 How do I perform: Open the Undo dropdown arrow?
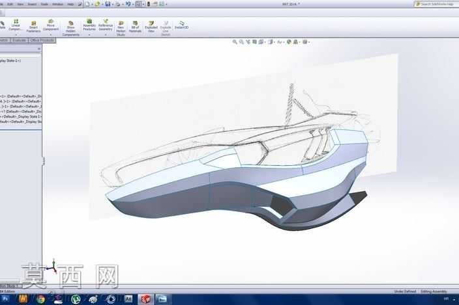point(132,5)
